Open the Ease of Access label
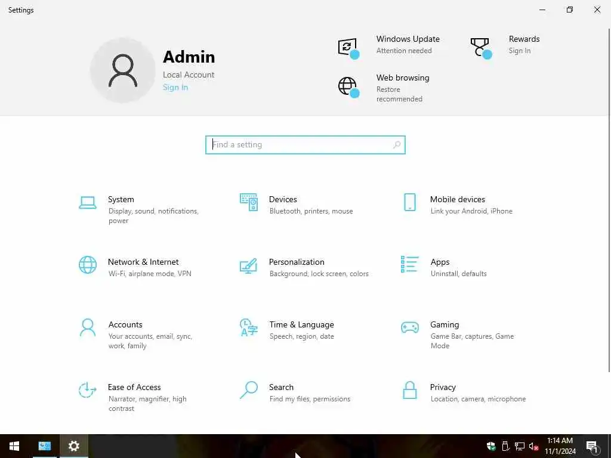 (x=134, y=387)
